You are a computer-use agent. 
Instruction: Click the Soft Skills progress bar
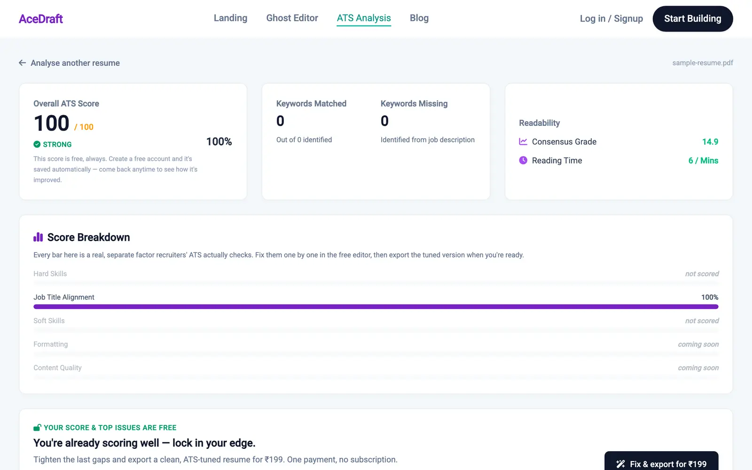click(x=376, y=330)
